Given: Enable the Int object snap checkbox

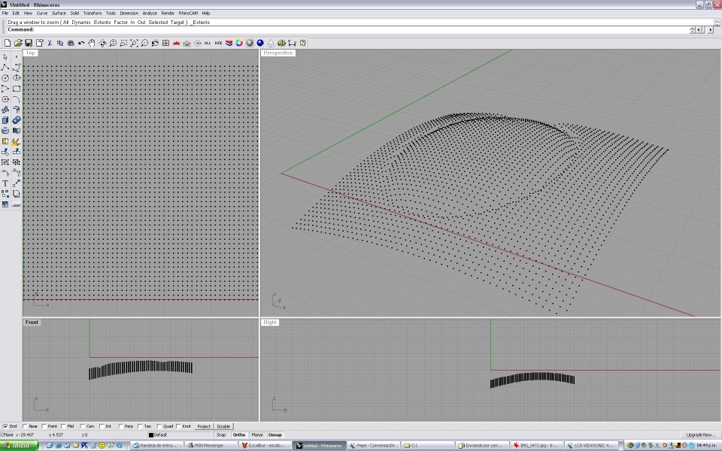Looking at the screenshot, I should pos(102,426).
